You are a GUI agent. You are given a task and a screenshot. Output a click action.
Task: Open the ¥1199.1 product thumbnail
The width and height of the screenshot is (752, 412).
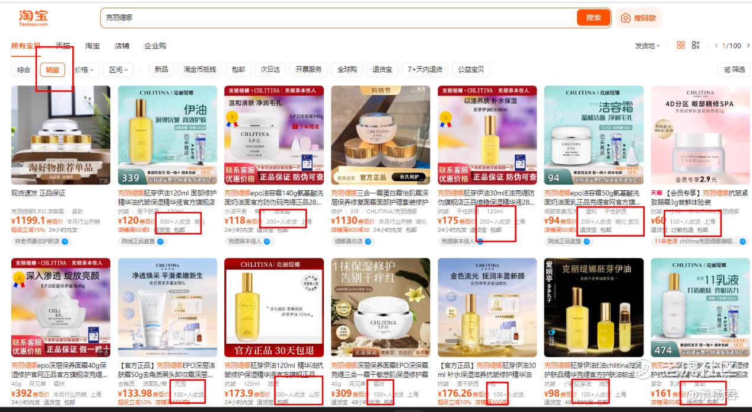(60, 135)
